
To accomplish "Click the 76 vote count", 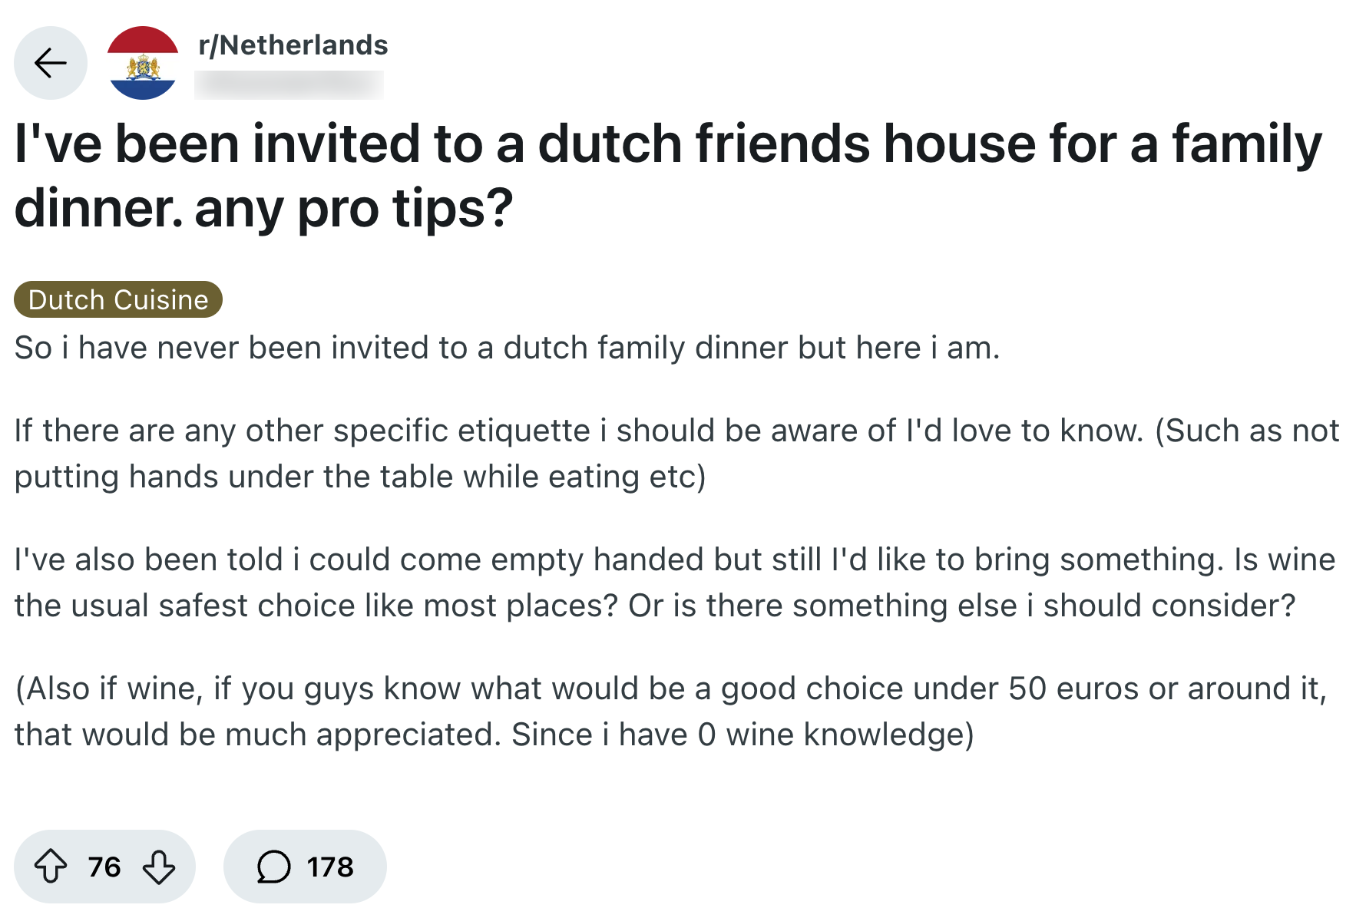I will click(104, 867).
